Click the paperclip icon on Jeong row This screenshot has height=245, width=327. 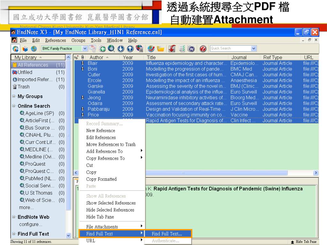tap(83, 97)
